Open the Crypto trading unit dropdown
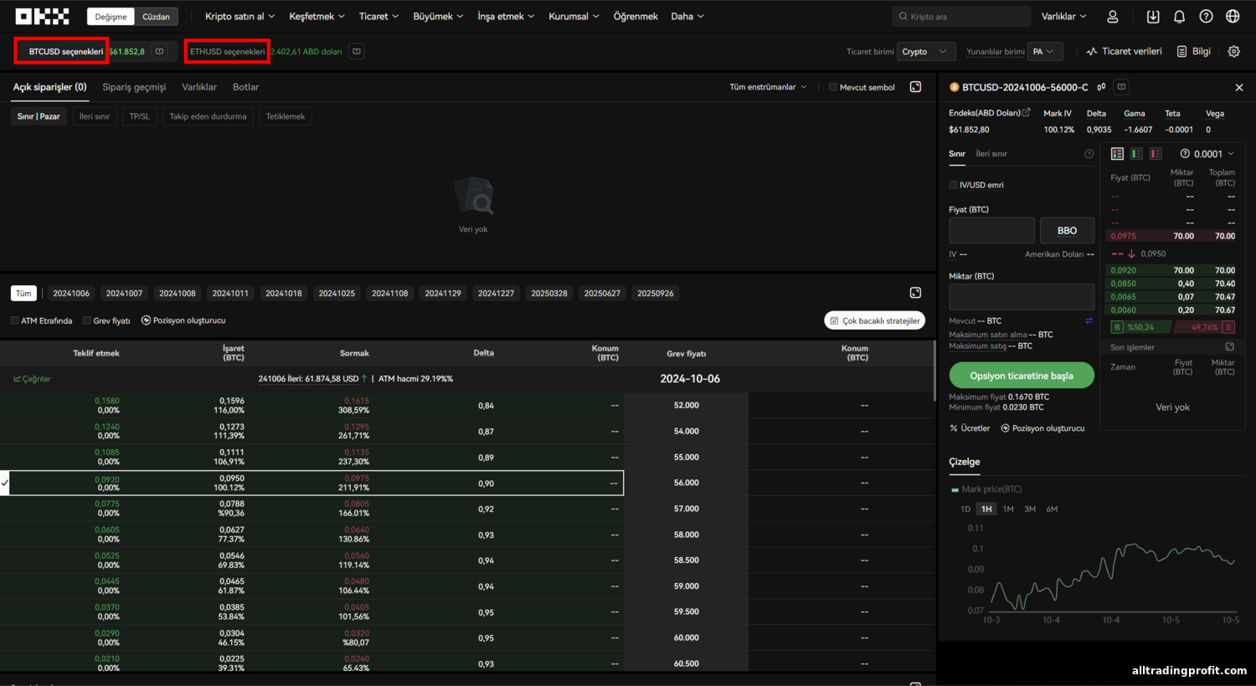The width and height of the screenshot is (1256, 686). 925,51
